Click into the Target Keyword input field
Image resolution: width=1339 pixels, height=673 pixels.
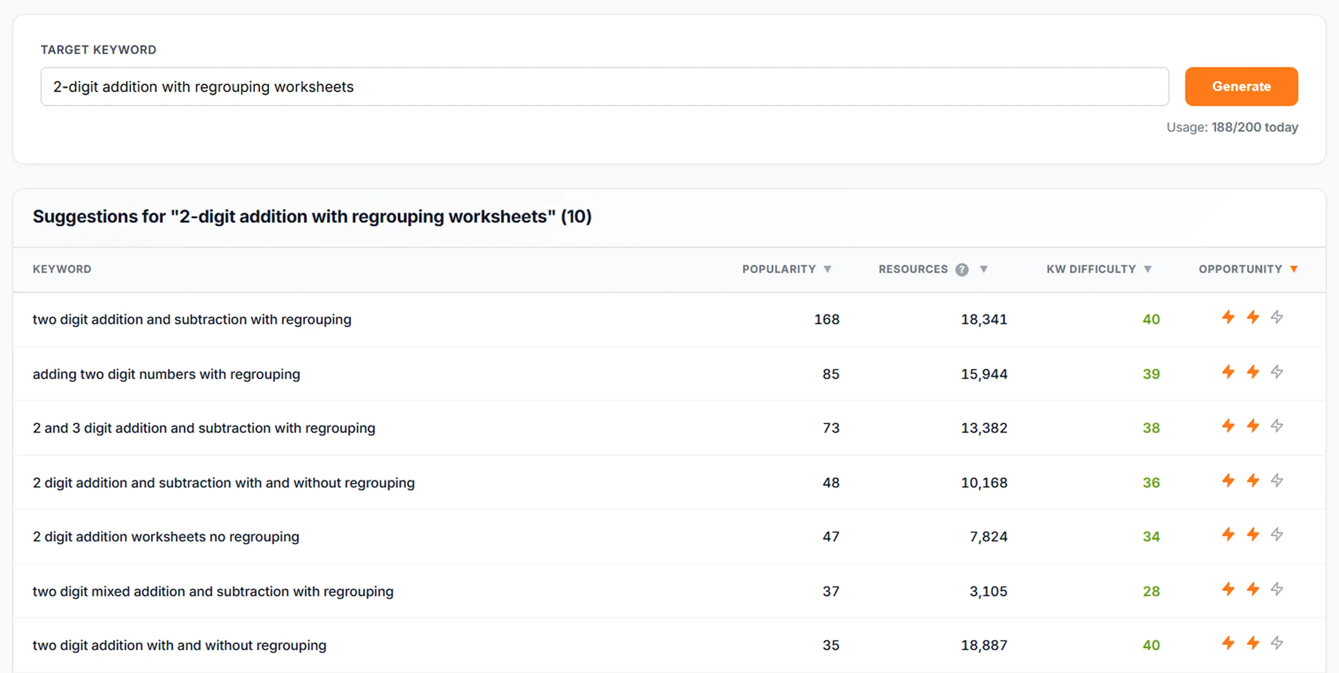604,87
